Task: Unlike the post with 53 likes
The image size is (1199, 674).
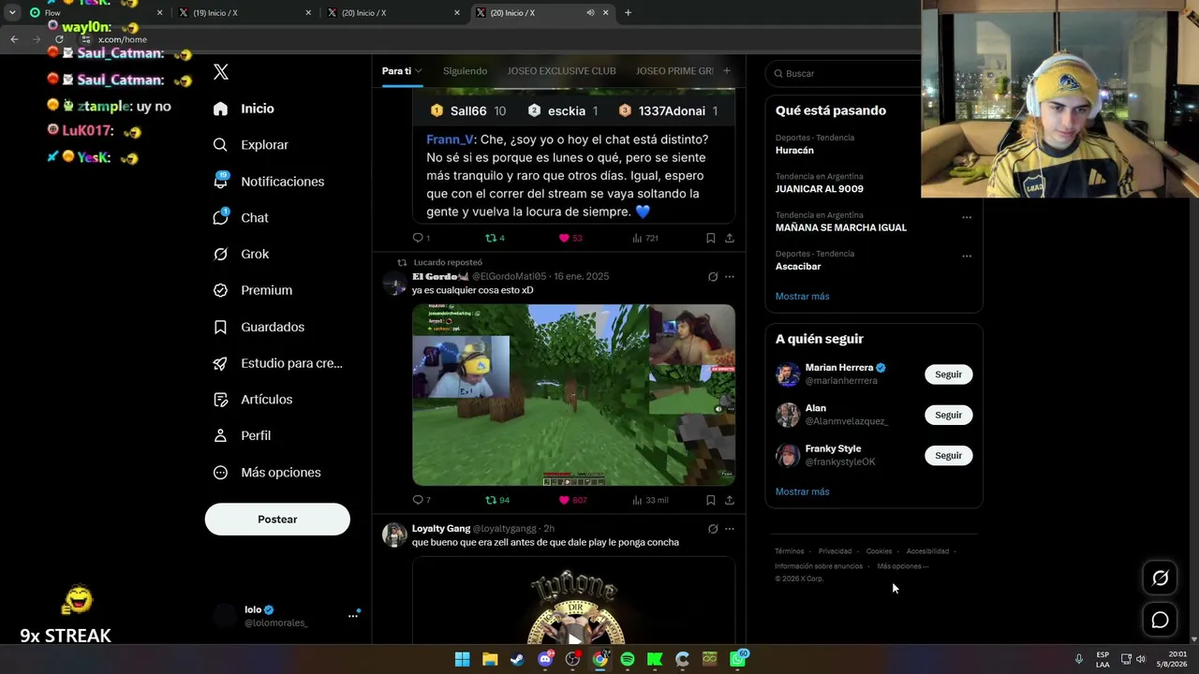Action: (x=570, y=238)
